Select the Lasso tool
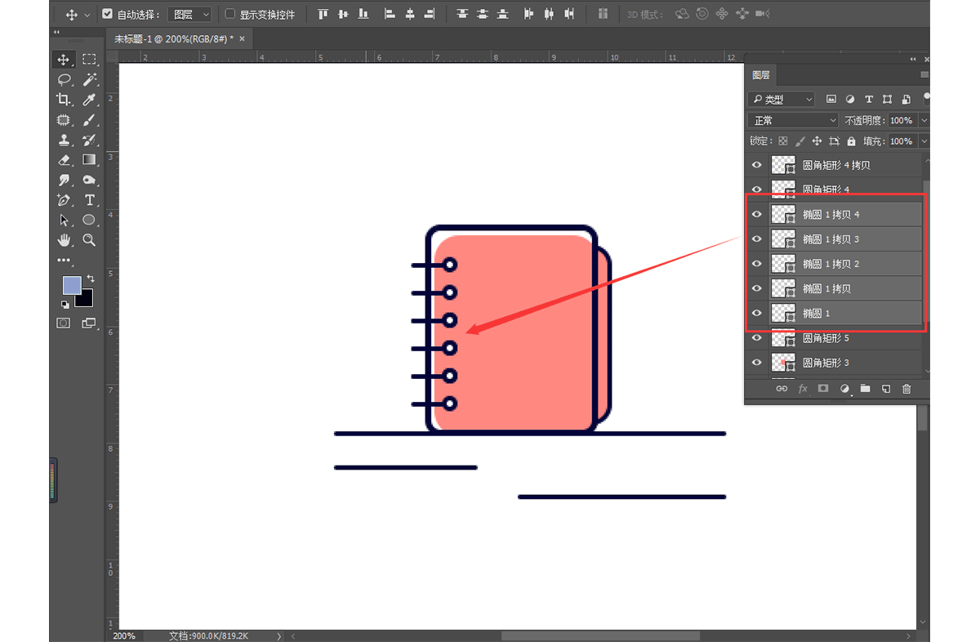This screenshot has width=980, height=642. (64, 79)
